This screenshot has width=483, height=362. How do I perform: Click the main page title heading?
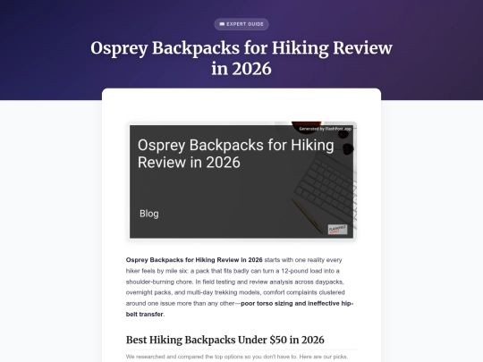241,58
